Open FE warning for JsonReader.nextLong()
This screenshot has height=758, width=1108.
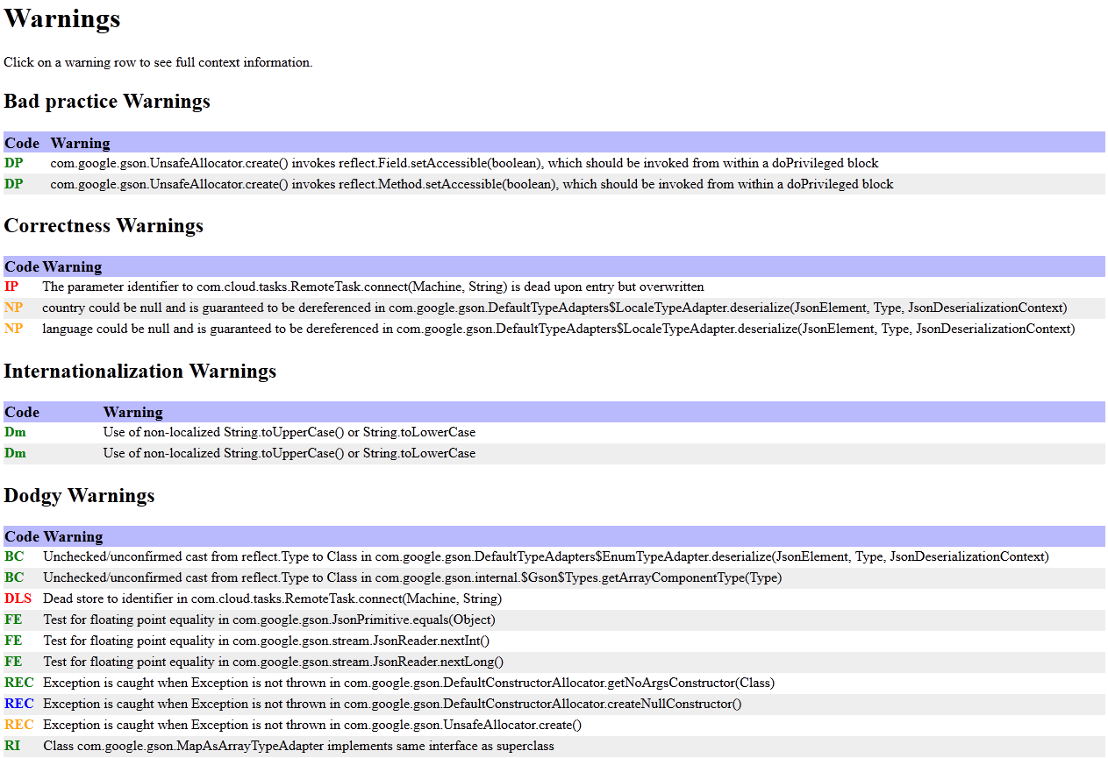(554, 662)
